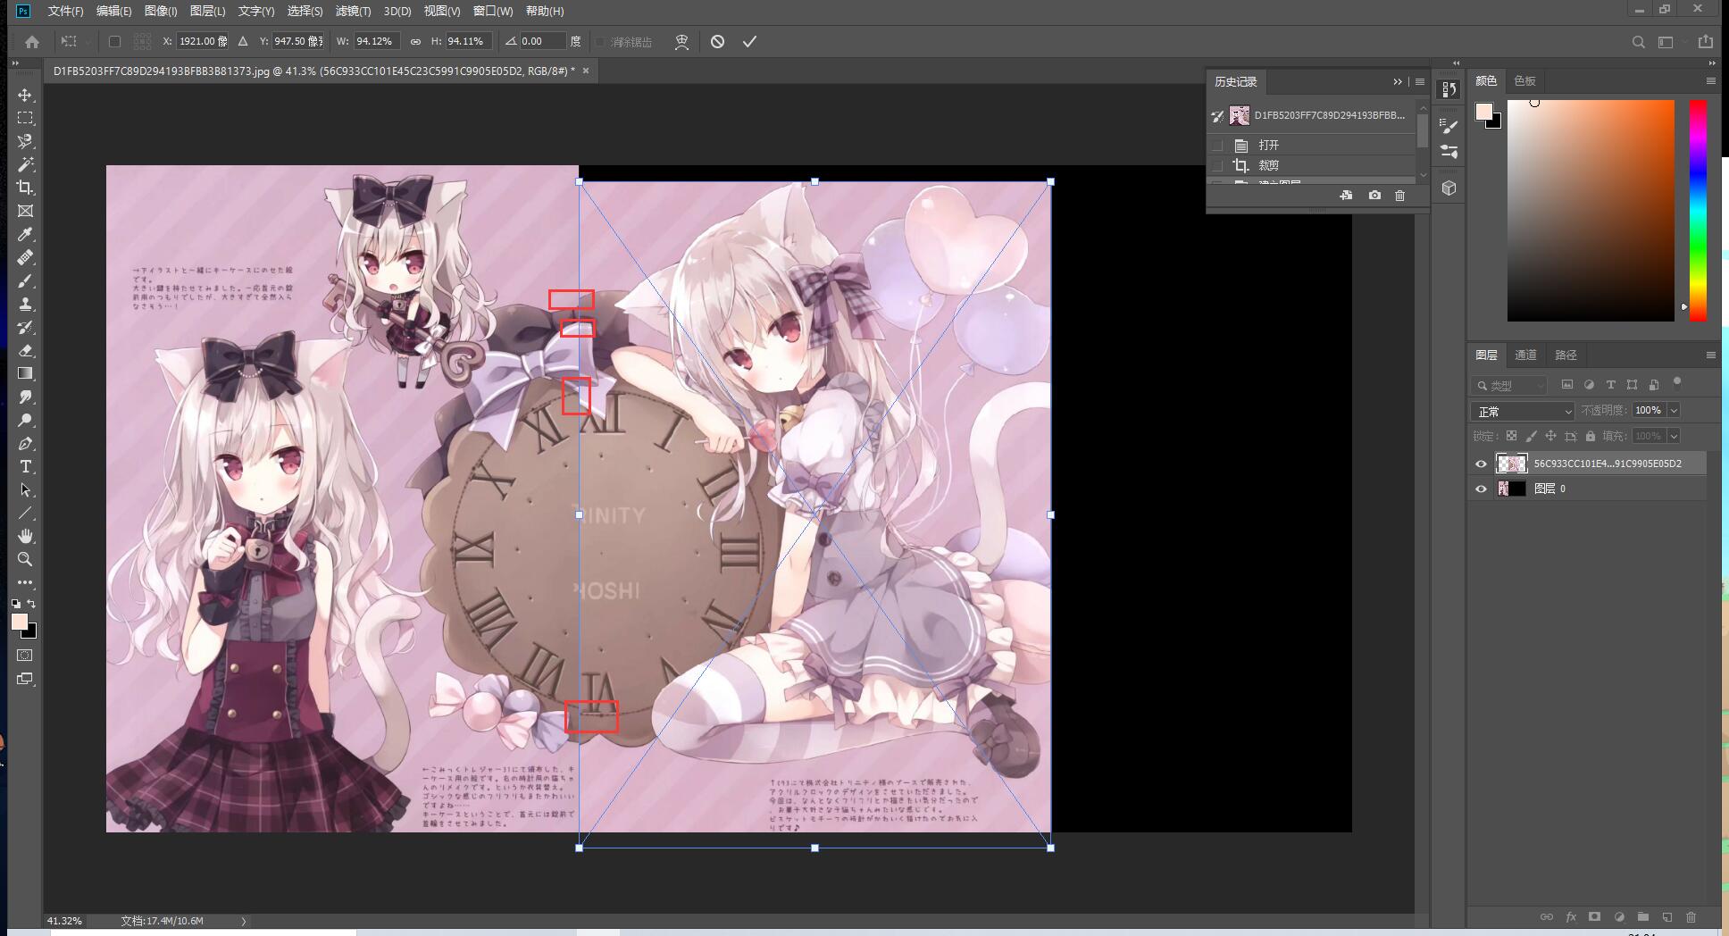This screenshot has width=1729, height=936.
Task: Select the Pen tool
Action: click(25, 443)
